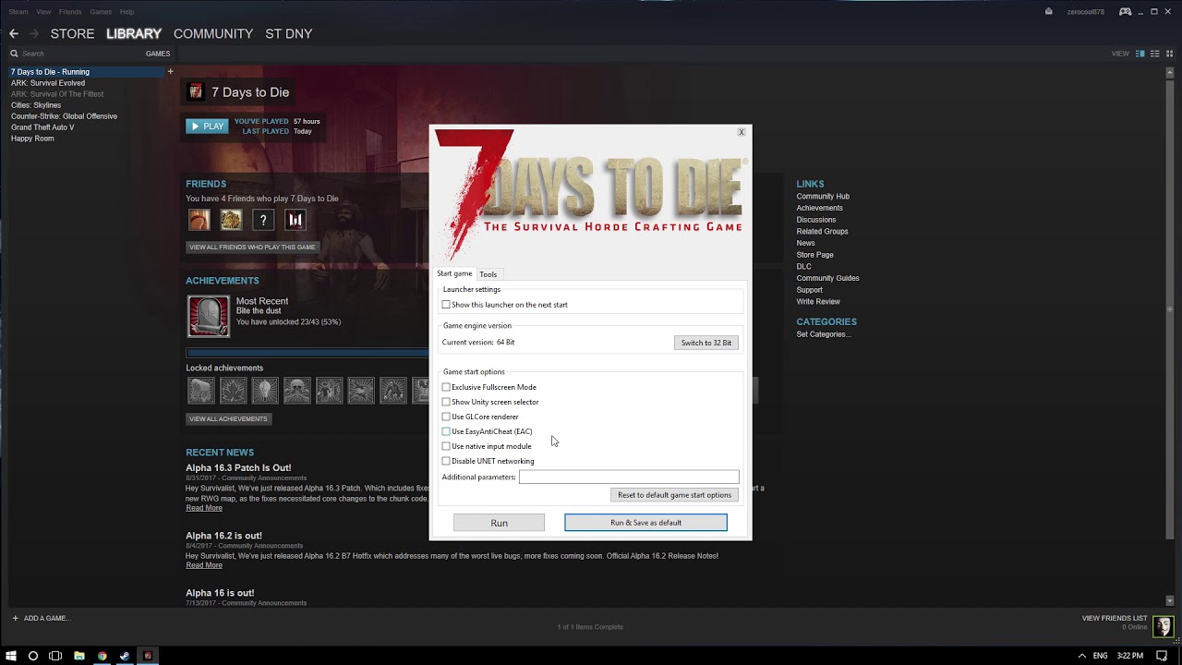The width and height of the screenshot is (1182, 665).
Task: Click the fourth locked achievement skull icon
Action: tap(297, 390)
